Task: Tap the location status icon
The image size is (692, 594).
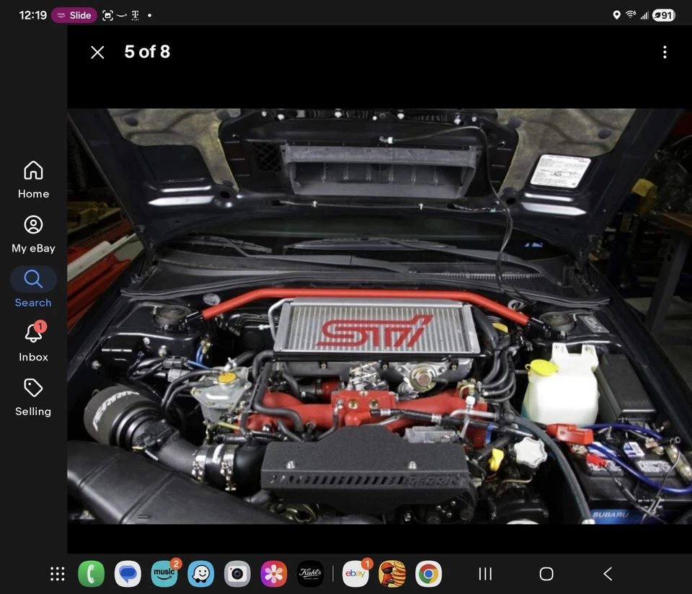Action: [616, 15]
